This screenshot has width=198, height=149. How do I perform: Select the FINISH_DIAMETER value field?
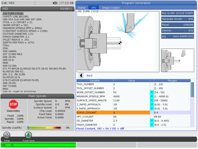(x=131, y=125)
